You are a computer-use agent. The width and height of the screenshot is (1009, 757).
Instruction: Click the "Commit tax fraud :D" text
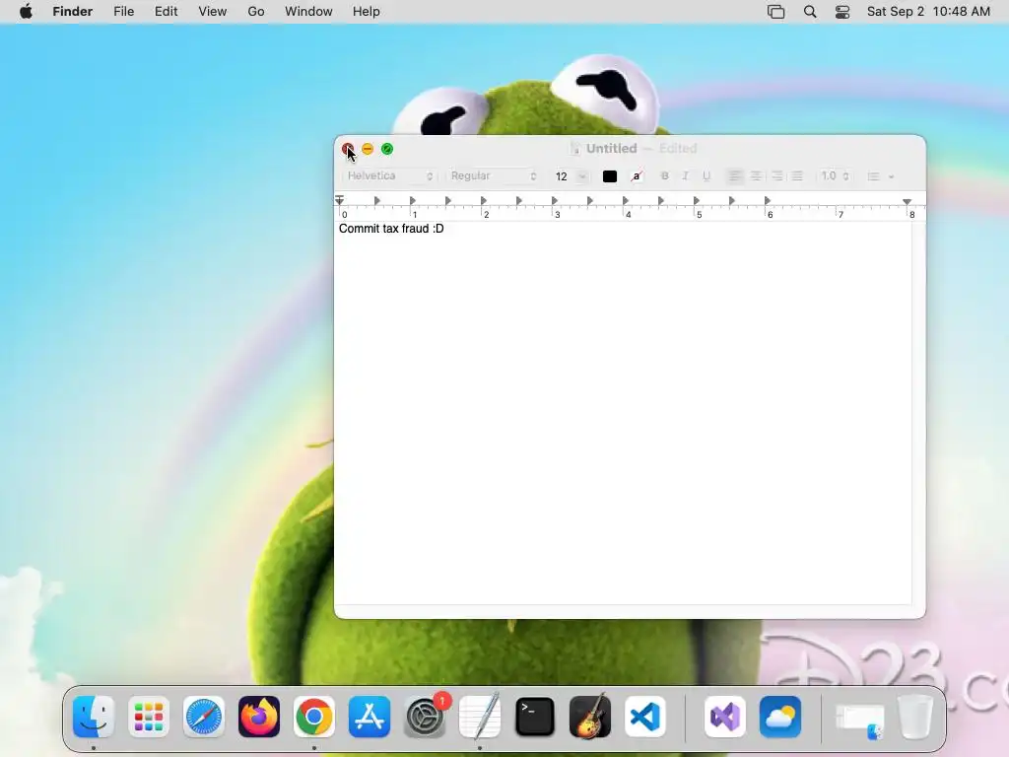tap(391, 229)
